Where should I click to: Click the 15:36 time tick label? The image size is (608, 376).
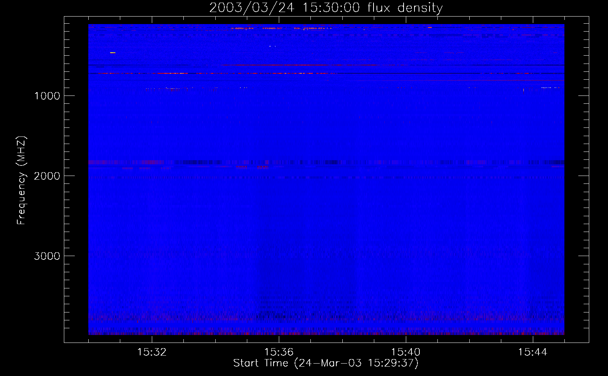coord(279,352)
